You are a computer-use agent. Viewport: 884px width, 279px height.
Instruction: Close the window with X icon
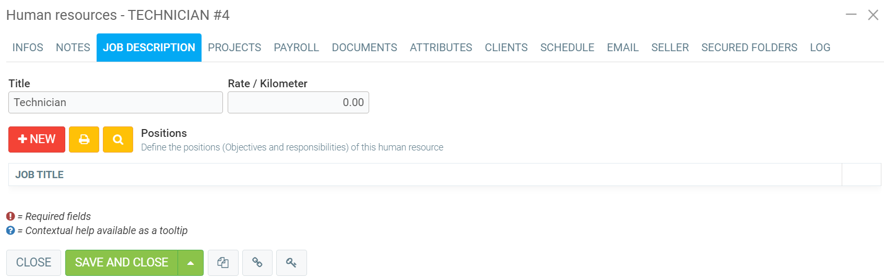point(873,15)
